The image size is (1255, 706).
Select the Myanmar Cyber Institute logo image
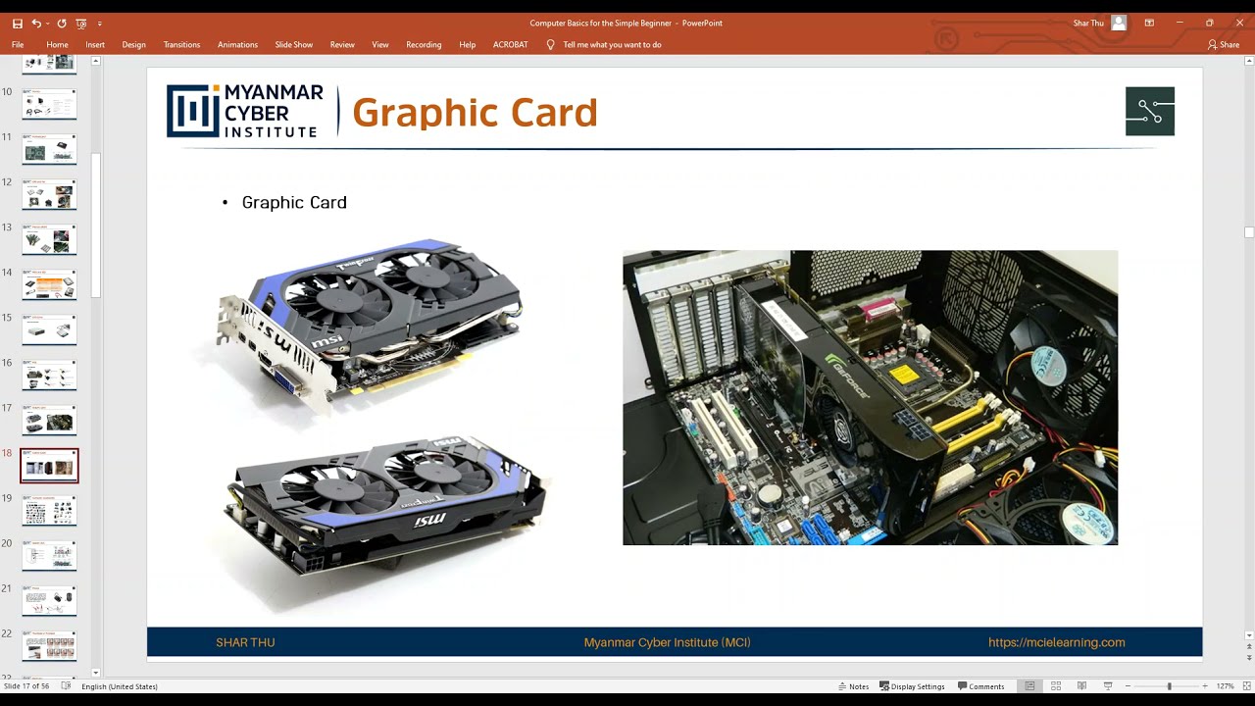(x=245, y=110)
